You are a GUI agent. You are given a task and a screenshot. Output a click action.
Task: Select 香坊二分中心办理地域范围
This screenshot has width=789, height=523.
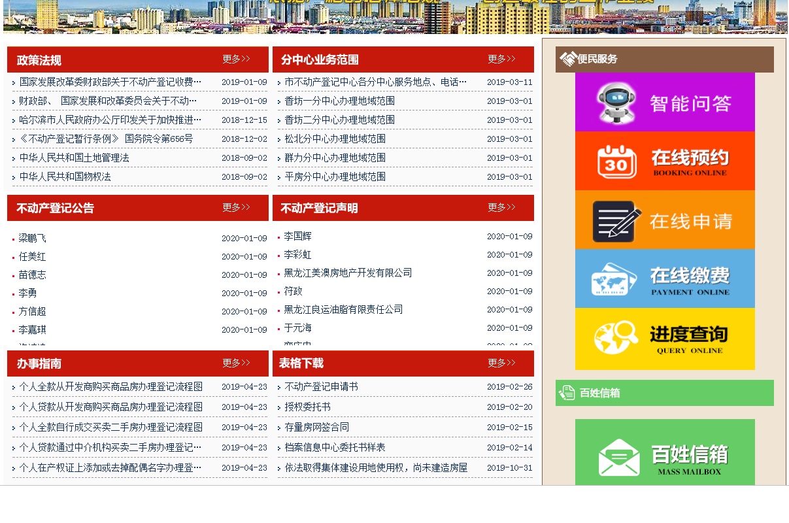click(x=340, y=120)
